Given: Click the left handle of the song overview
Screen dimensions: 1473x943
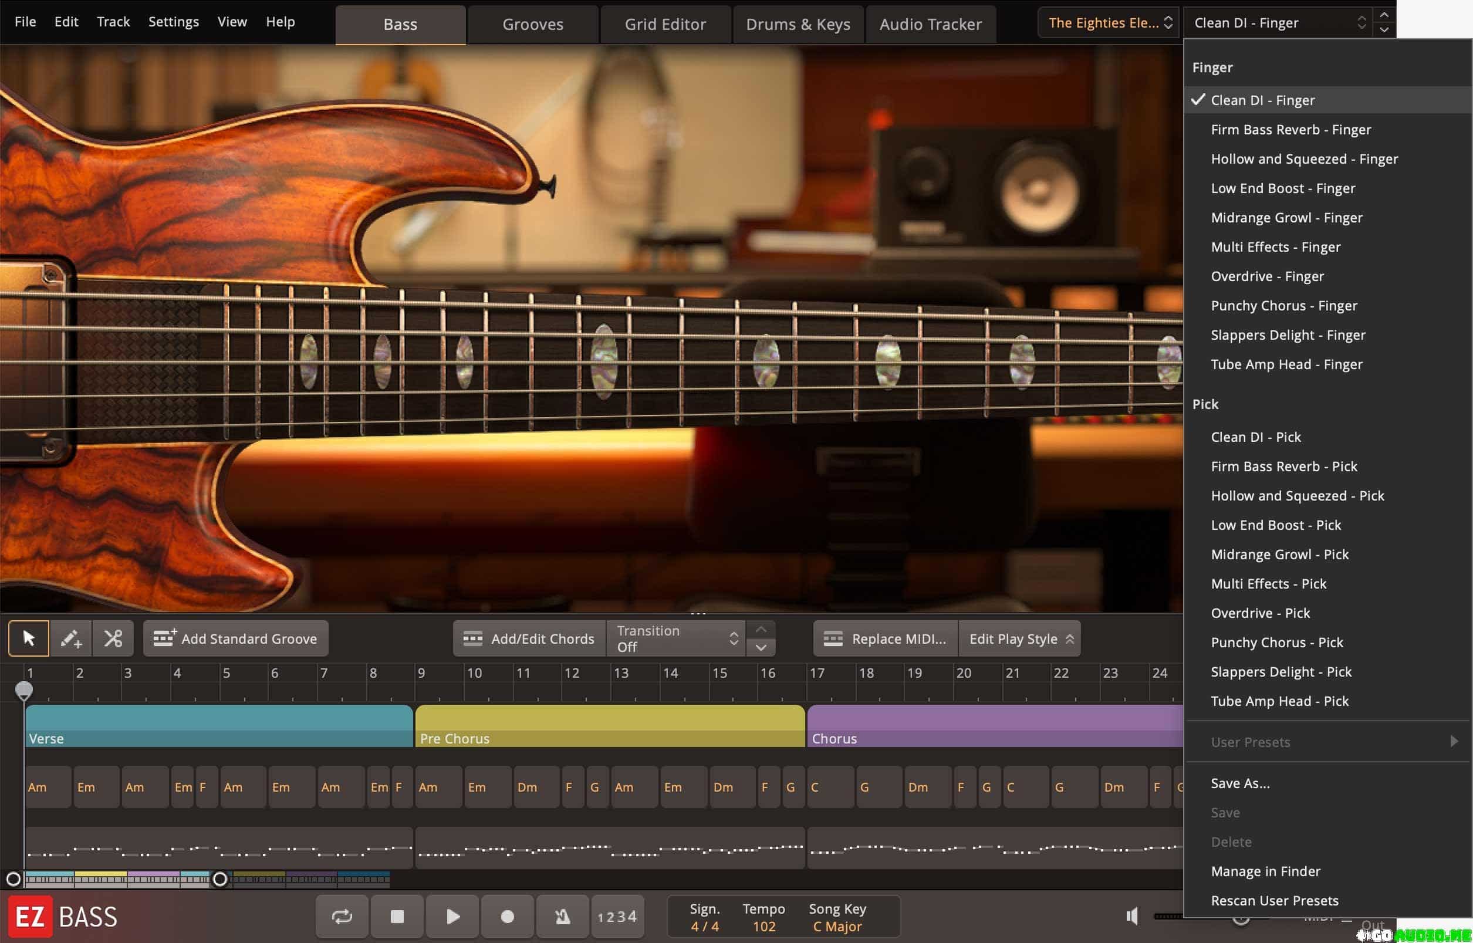Looking at the screenshot, I should (13, 879).
